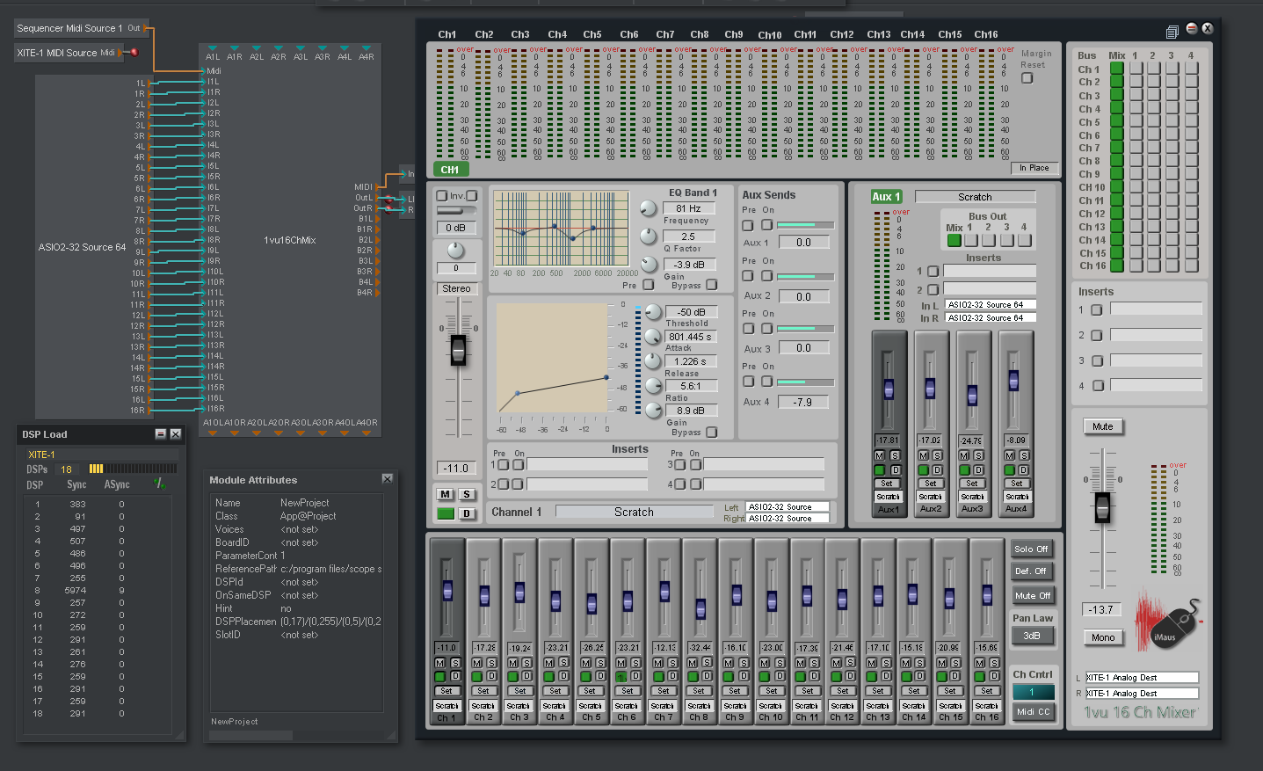Open the Stereo mode selector
The image size is (1263, 771).
[x=457, y=288]
